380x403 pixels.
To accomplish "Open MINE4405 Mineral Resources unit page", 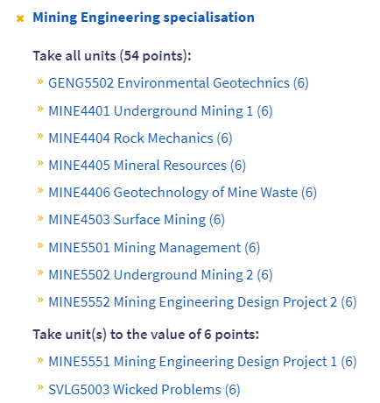I will click(147, 166).
